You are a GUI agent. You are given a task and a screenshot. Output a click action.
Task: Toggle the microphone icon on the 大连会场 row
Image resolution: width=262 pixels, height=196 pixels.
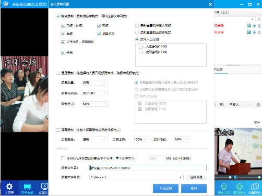(254, 26)
